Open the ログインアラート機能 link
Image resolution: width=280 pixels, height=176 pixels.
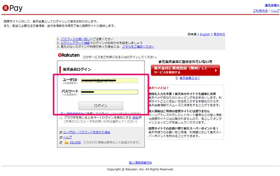75,43
